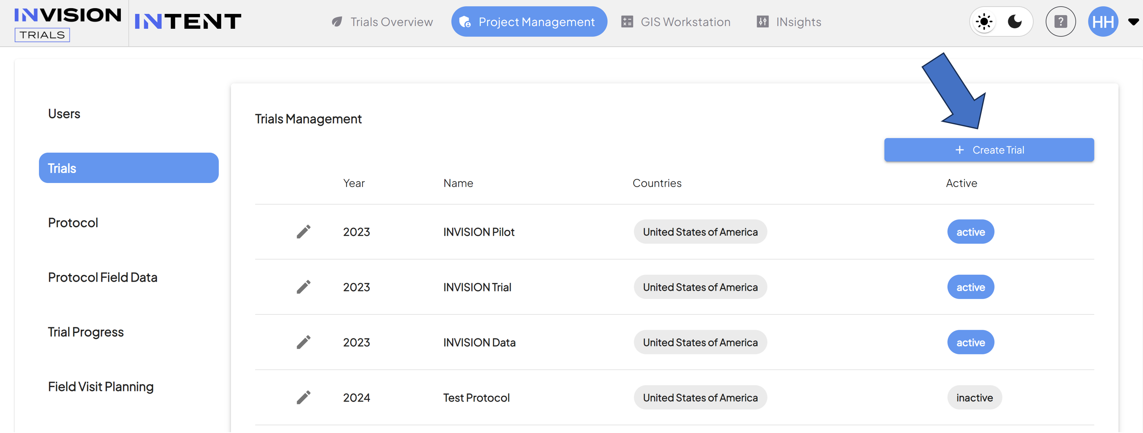Edit the INVISION Data trial entry
This screenshot has height=433, width=1143.
303,342
